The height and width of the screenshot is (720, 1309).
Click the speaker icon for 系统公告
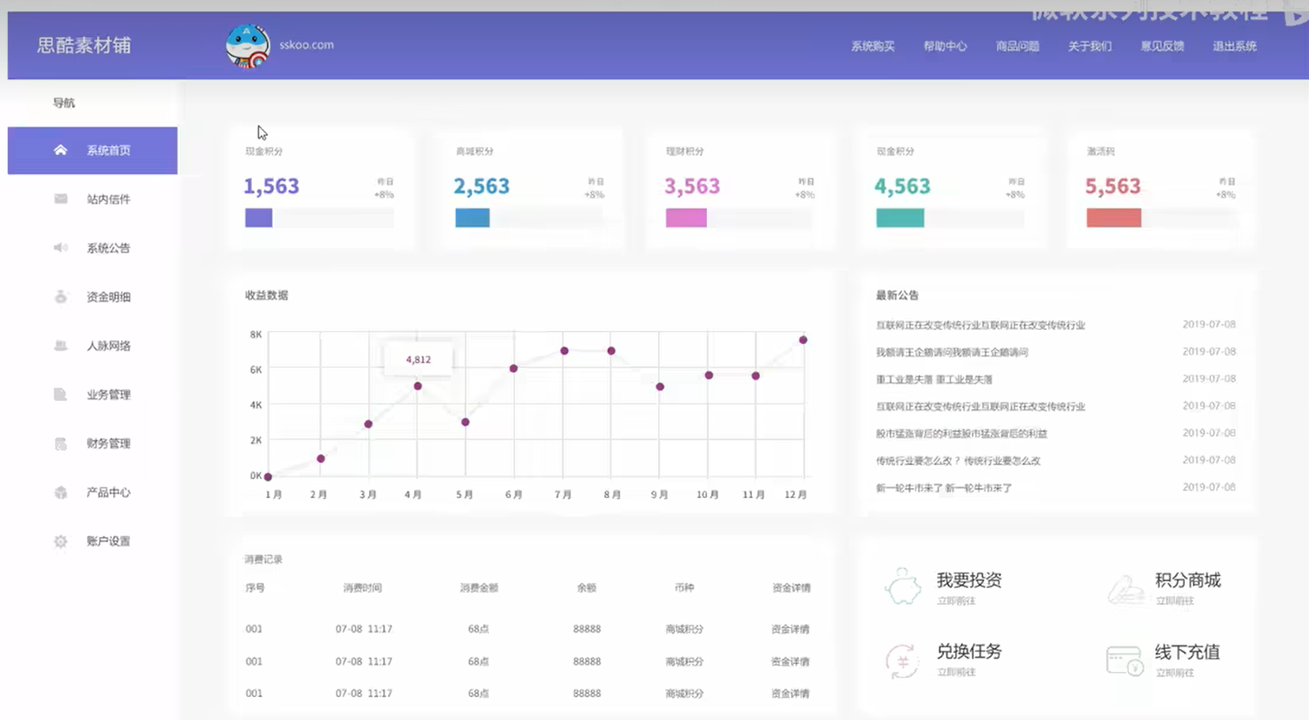(x=60, y=248)
